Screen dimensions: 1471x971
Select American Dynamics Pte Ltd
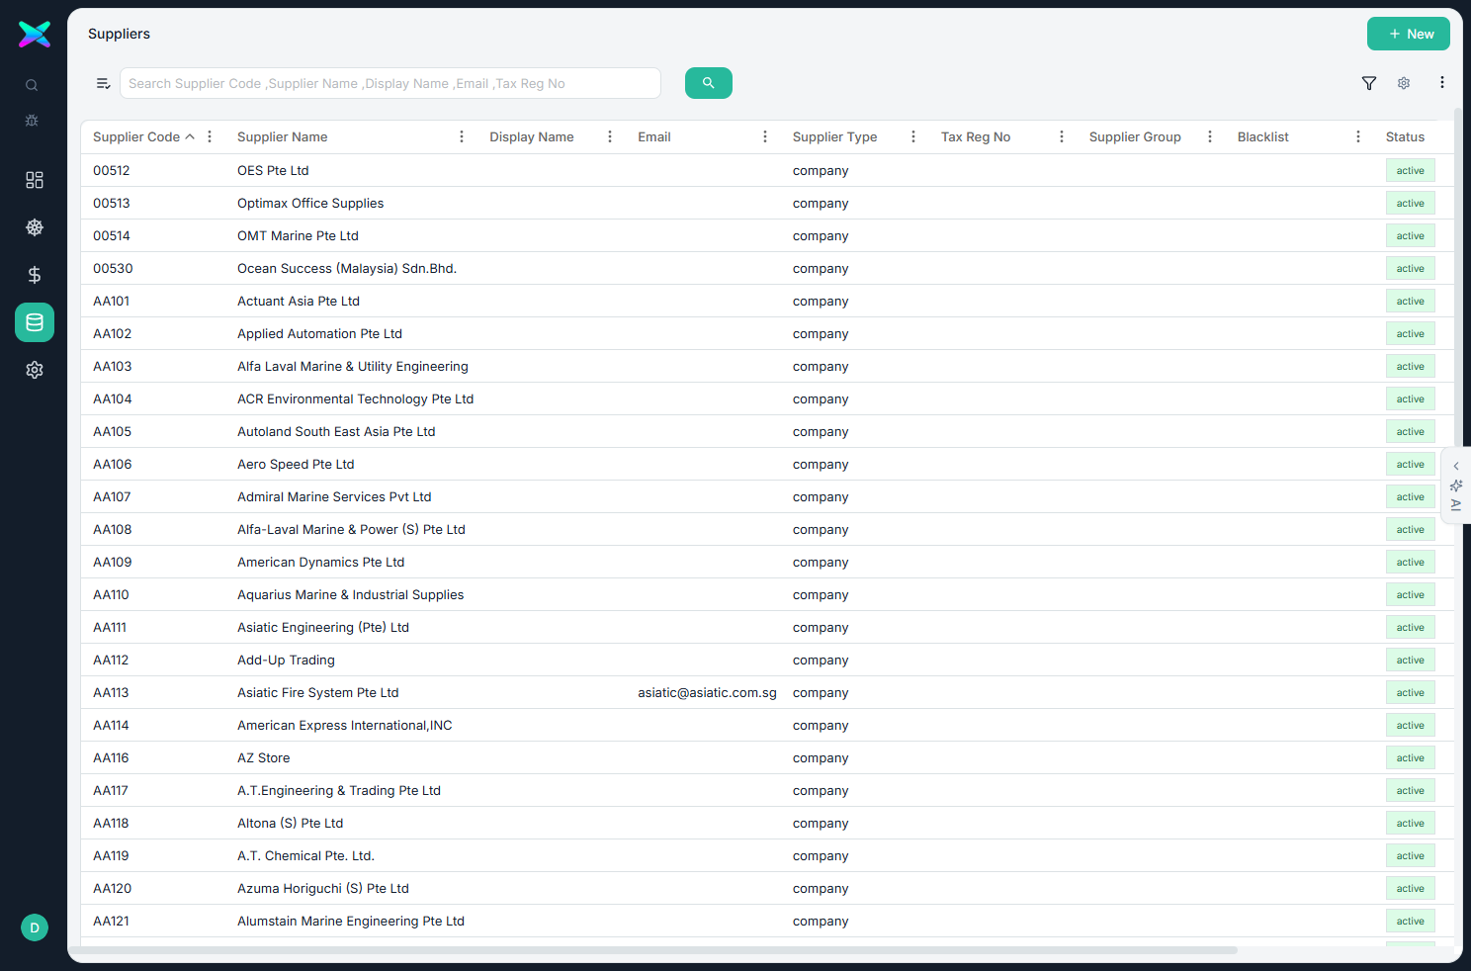pos(320,562)
